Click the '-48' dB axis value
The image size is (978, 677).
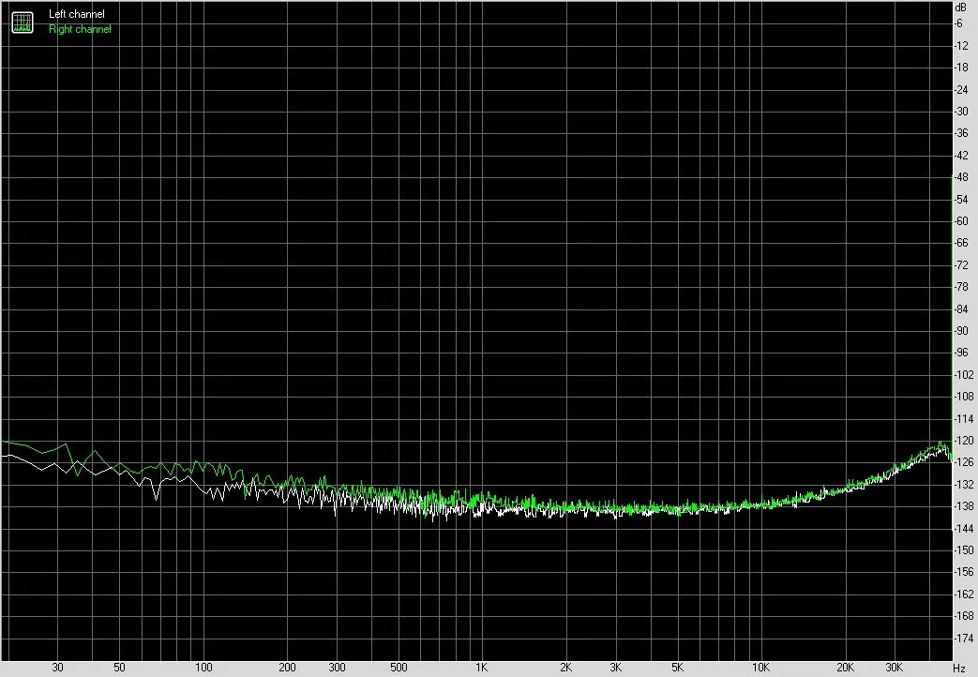point(961,177)
